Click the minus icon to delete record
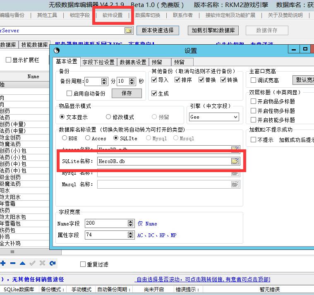The image size is (314, 295). coord(13,263)
